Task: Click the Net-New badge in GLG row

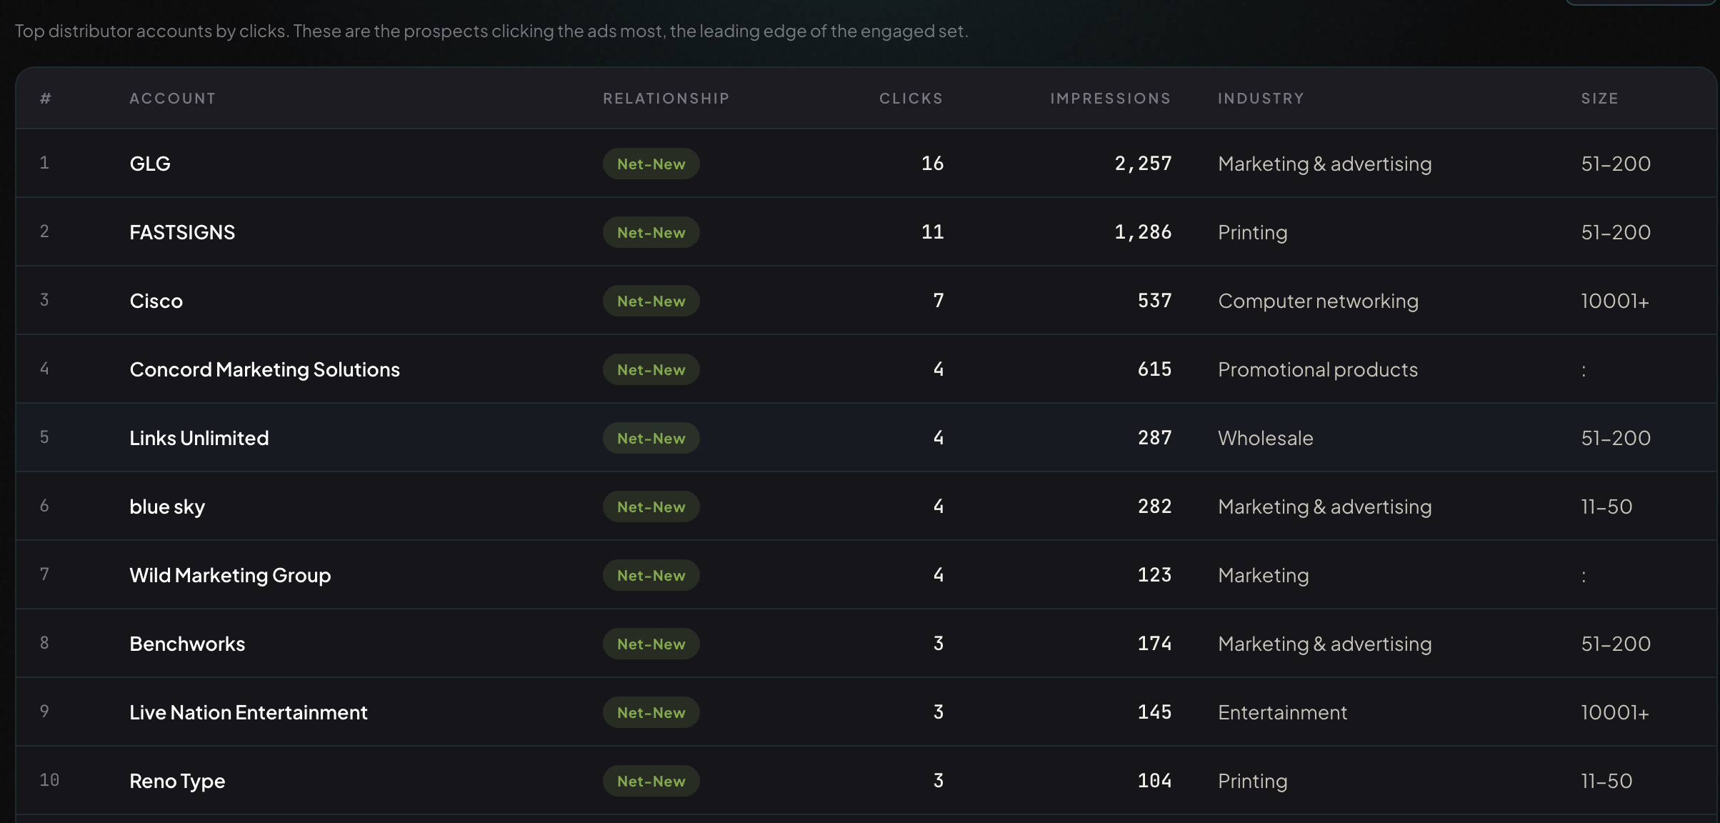Action: click(651, 164)
